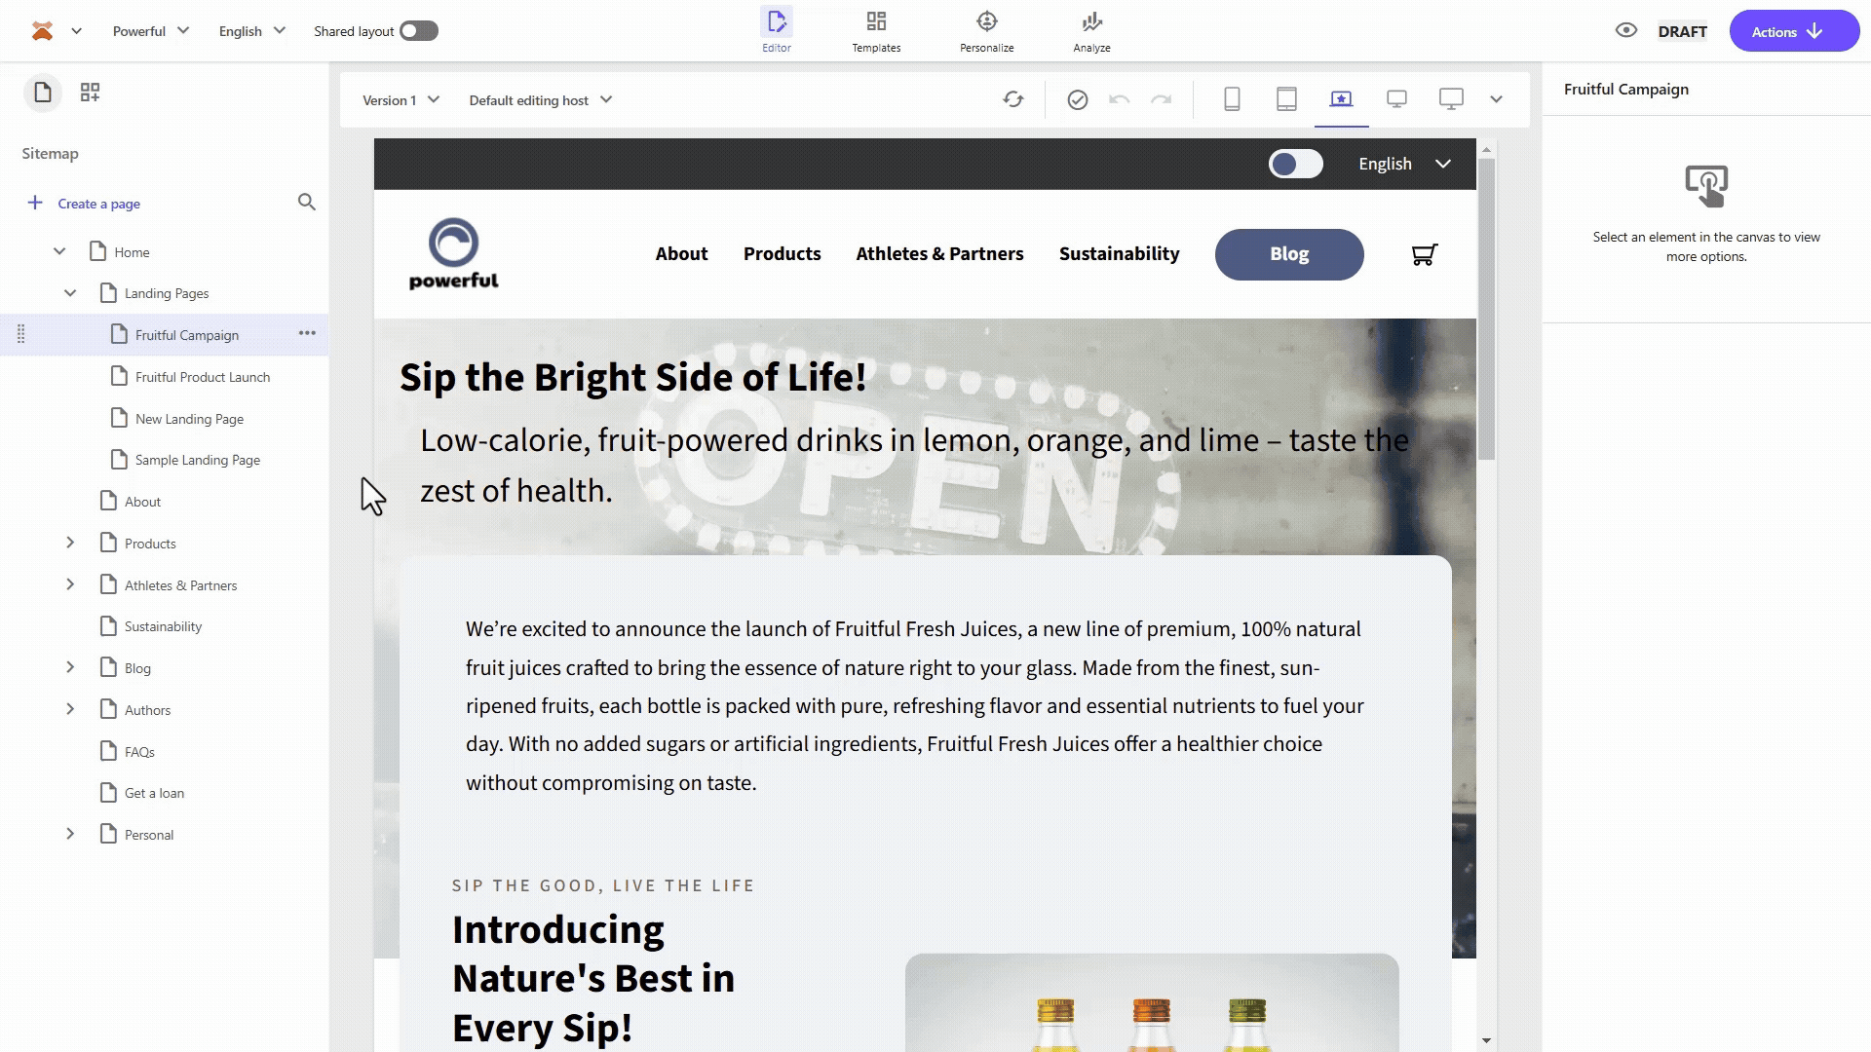Switch to the Analyze tab
1871x1052 pixels.
click(x=1092, y=31)
